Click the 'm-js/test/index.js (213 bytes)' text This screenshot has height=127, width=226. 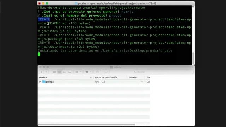pyautogui.click(x=68, y=47)
